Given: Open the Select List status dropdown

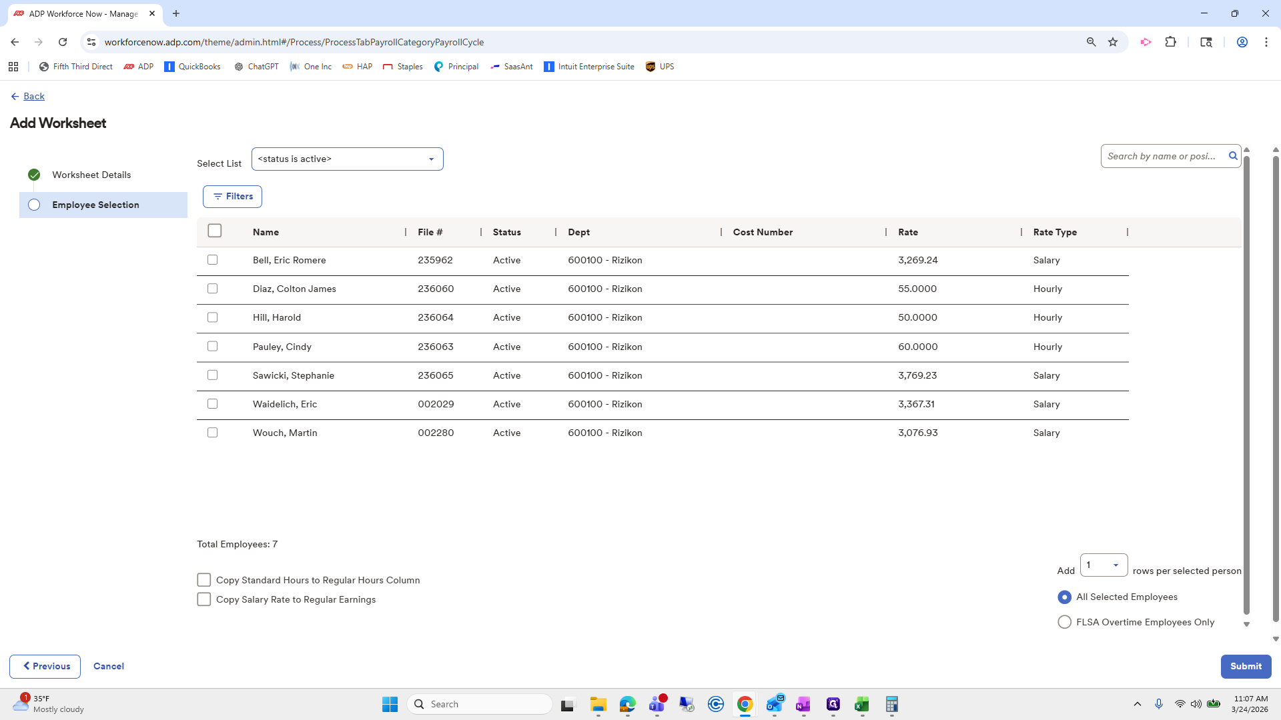Looking at the screenshot, I should pyautogui.click(x=347, y=159).
